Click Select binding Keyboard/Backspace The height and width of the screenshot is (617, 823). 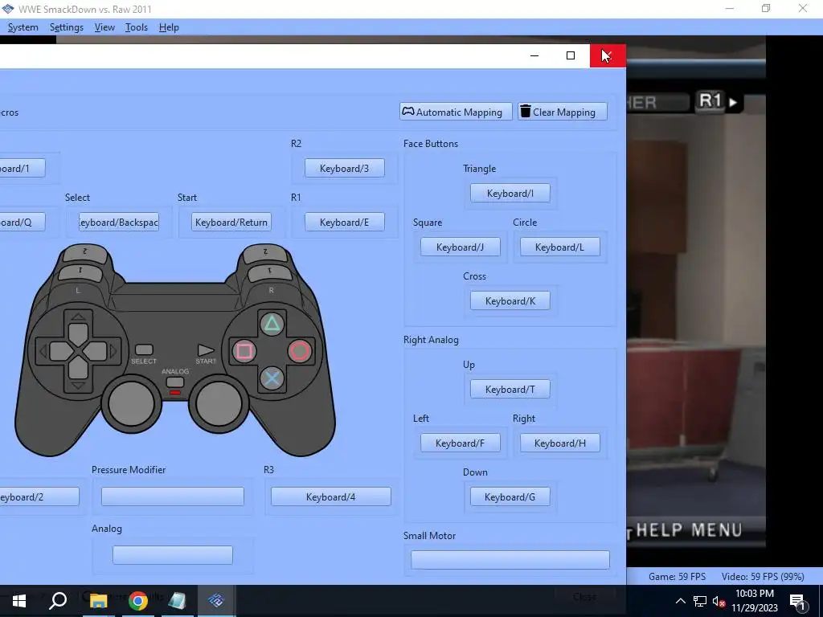pyautogui.click(x=119, y=223)
